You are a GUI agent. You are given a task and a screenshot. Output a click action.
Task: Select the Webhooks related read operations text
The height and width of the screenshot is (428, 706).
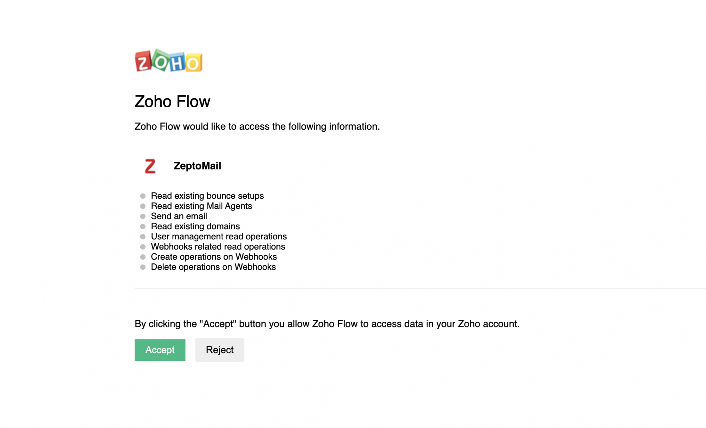218,247
